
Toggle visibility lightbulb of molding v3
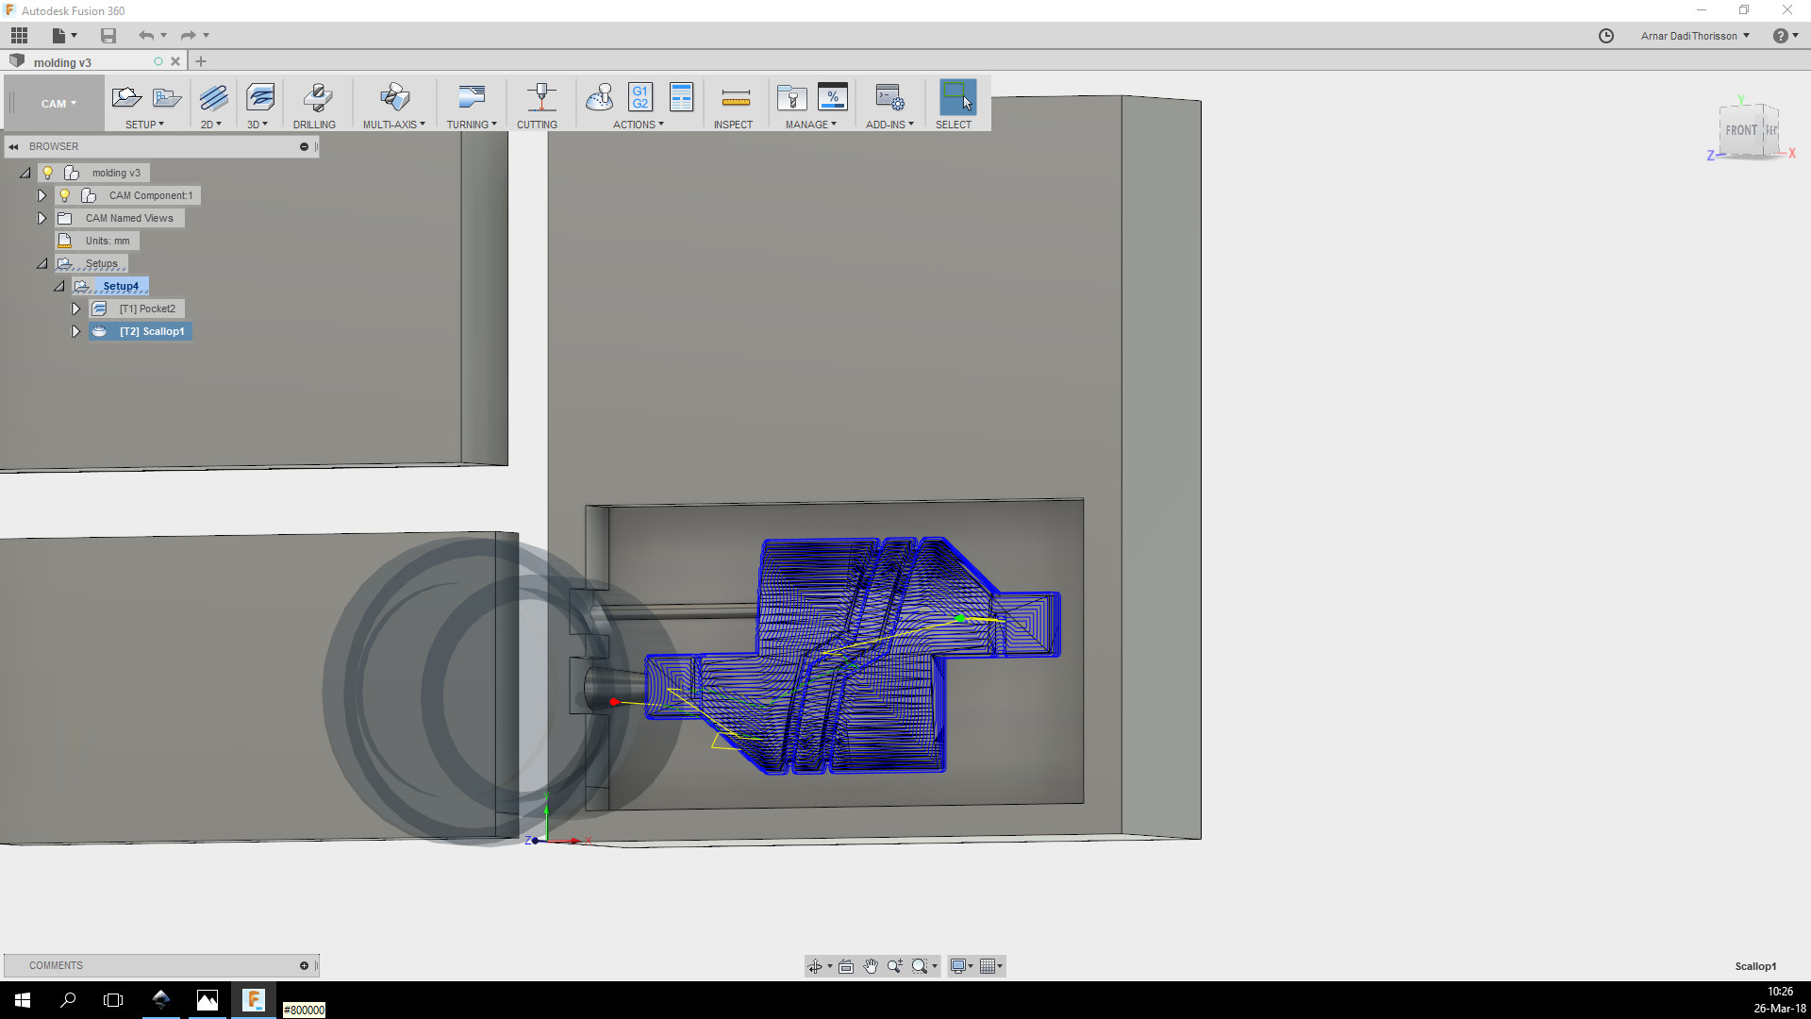[x=47, y=173]
